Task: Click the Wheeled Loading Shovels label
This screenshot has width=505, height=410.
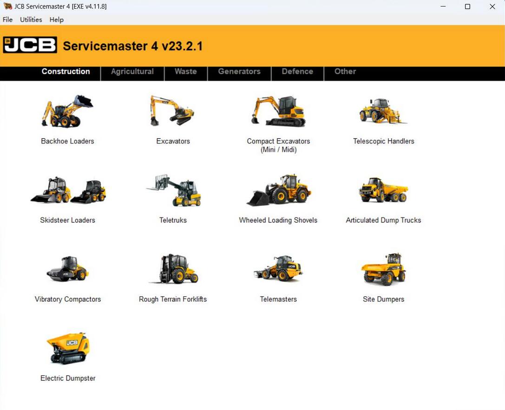Action: [x=278, y=221]
